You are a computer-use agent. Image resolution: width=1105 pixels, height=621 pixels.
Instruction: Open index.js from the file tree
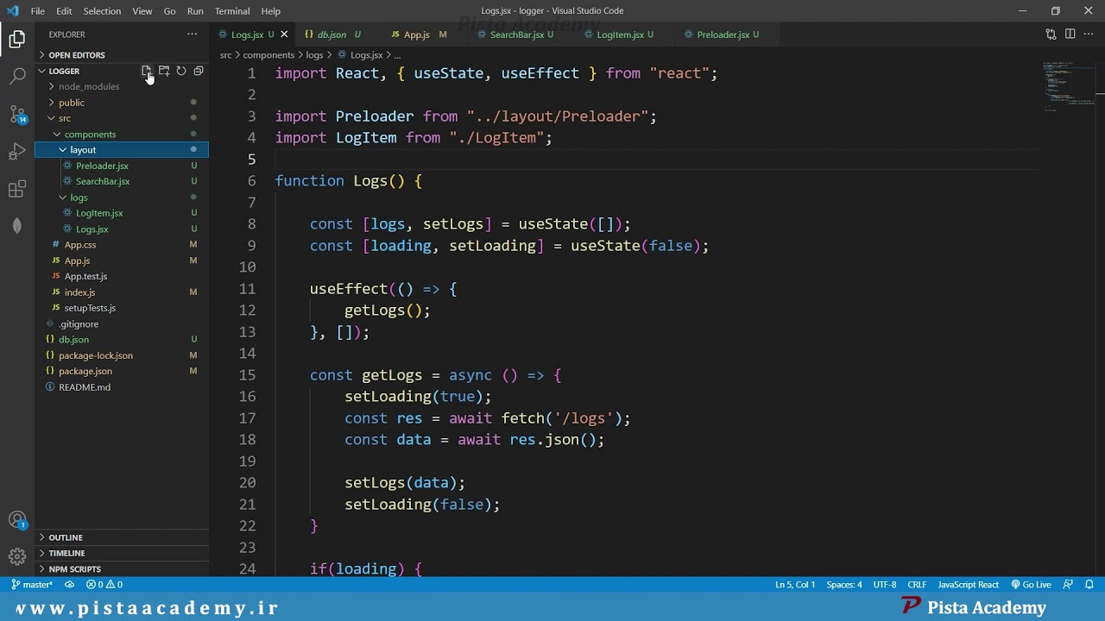coord(122,292)
